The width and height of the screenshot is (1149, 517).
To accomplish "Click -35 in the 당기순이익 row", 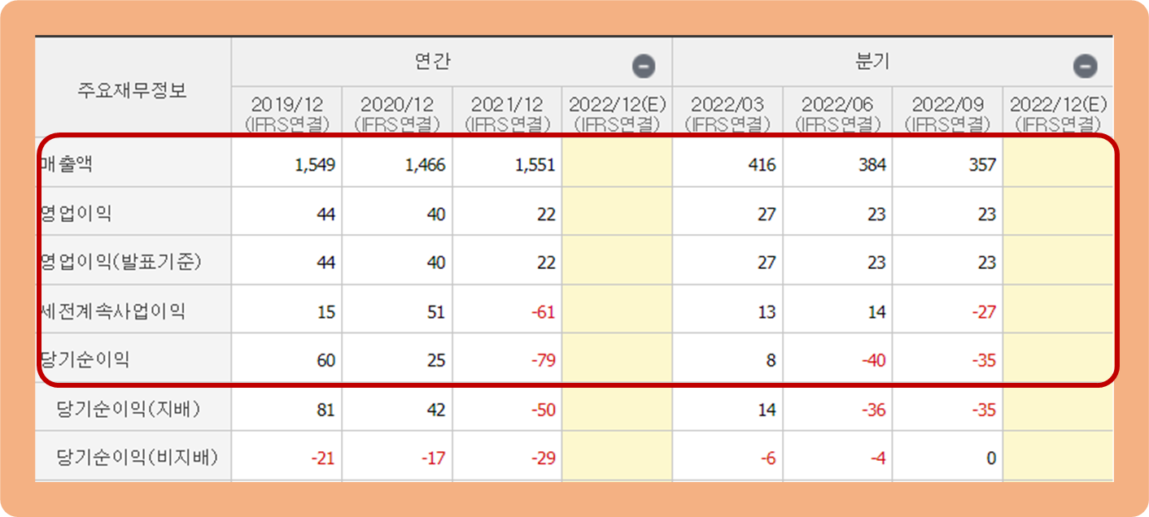I will tap(984, 360).
